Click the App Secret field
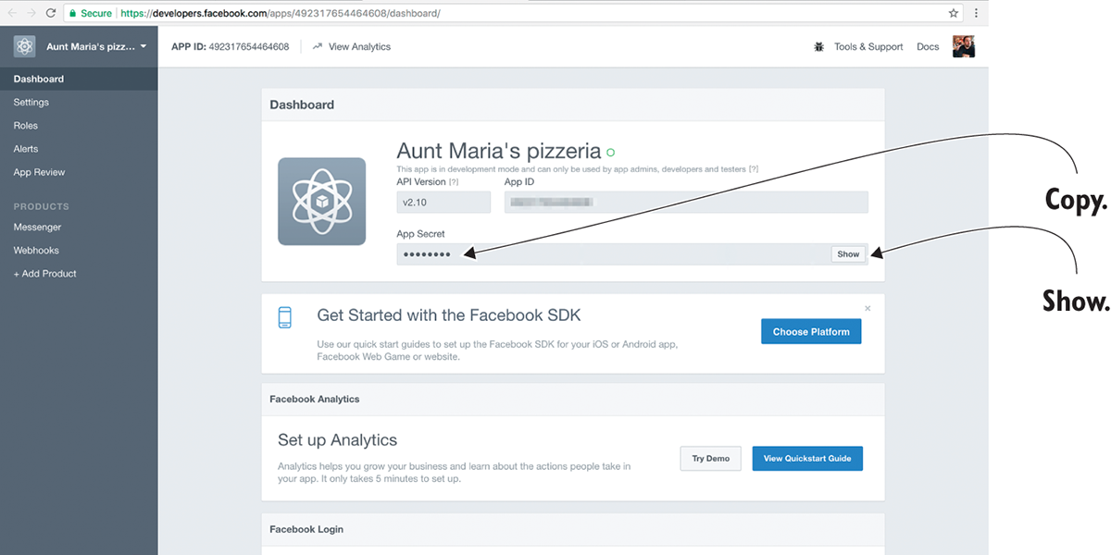Screen dimensions: 1111x555 pos(611,254)
